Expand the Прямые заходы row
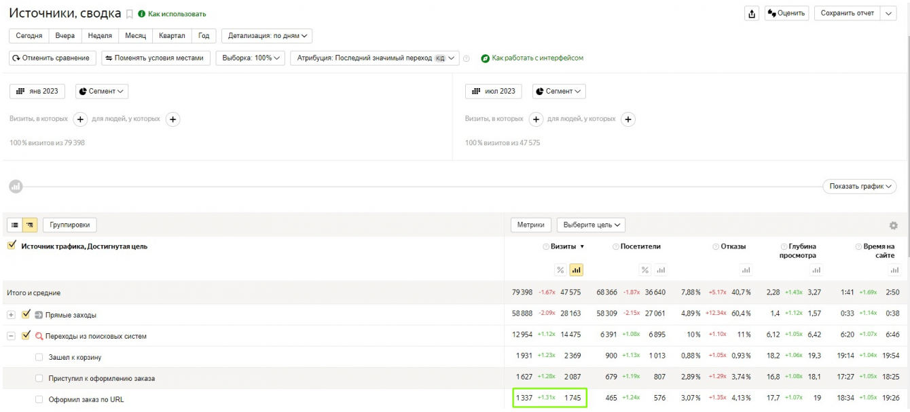The height and width of the screenshot is (412, 910). 11,315
